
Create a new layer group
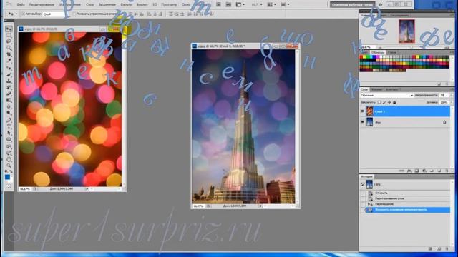[x=432, y=171]
